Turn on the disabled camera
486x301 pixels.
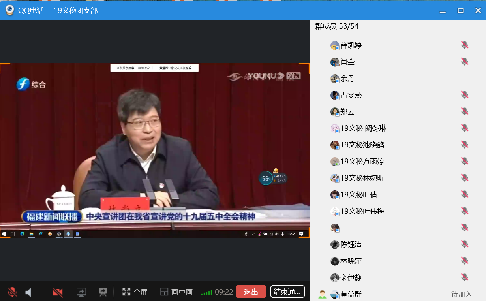pyautogui.click(x=58, y=292)
